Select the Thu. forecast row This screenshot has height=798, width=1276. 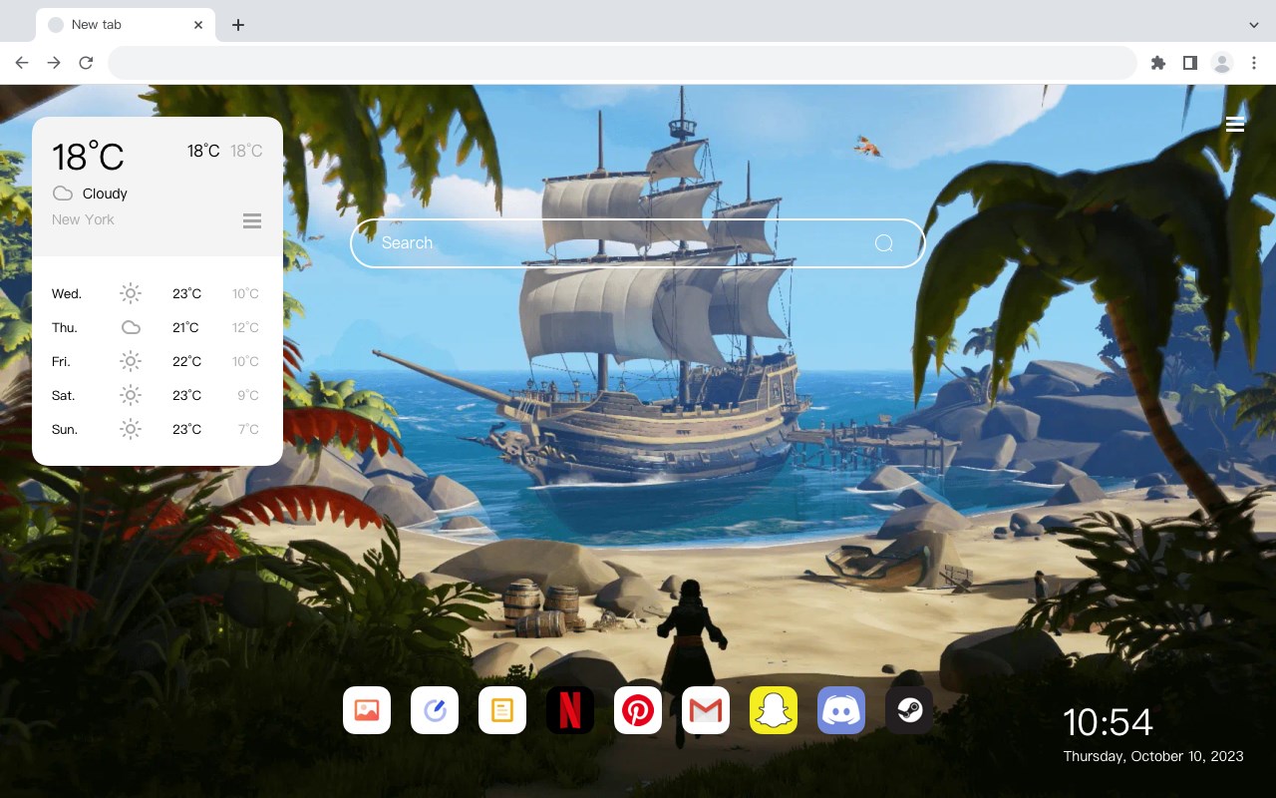(x=158, y=327)
